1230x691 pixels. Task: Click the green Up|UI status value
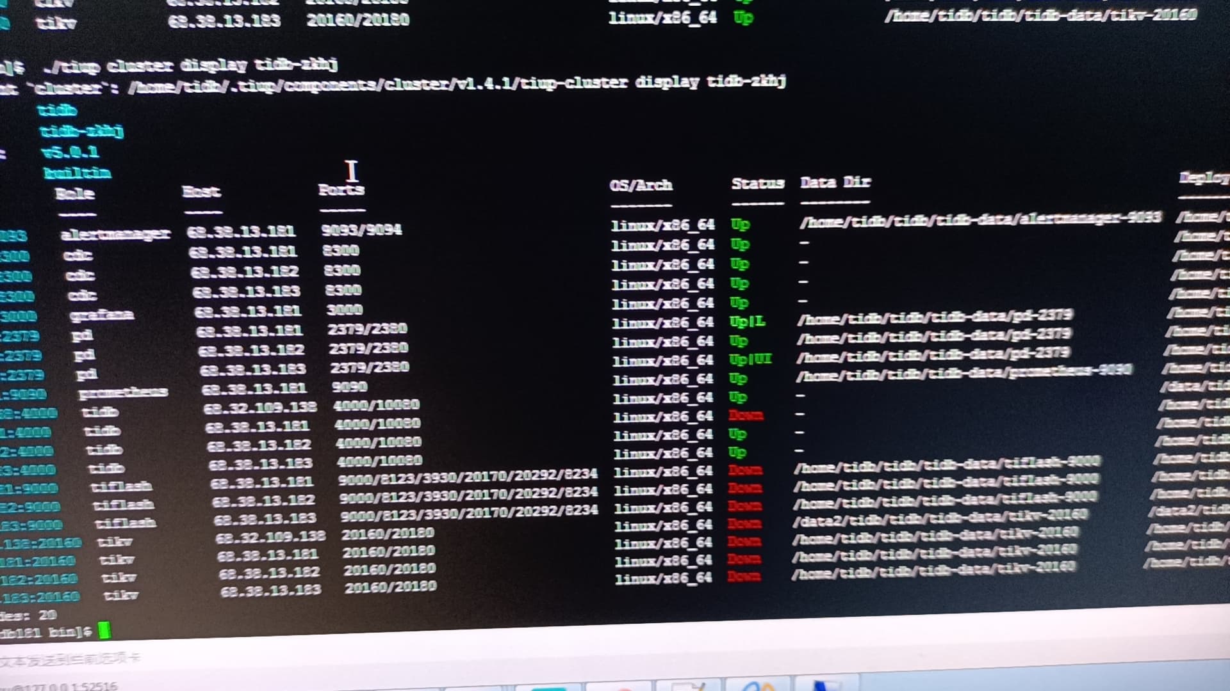[750, 360]
